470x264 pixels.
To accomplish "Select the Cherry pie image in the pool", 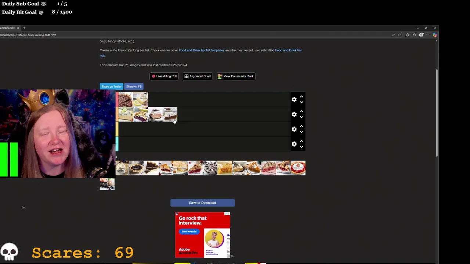I will point(166,168).
